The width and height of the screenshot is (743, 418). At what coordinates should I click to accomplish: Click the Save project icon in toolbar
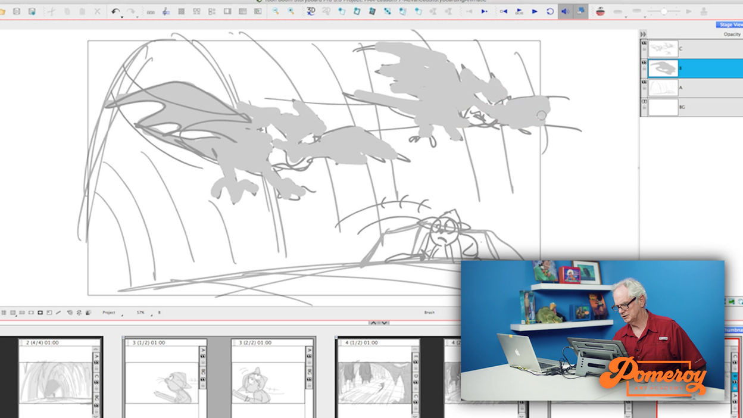[16, 11]
